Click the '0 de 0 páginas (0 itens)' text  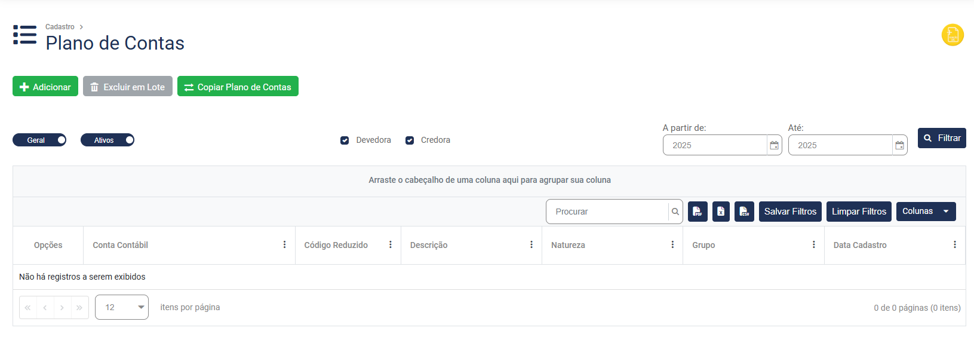click(x=917, y=308)
